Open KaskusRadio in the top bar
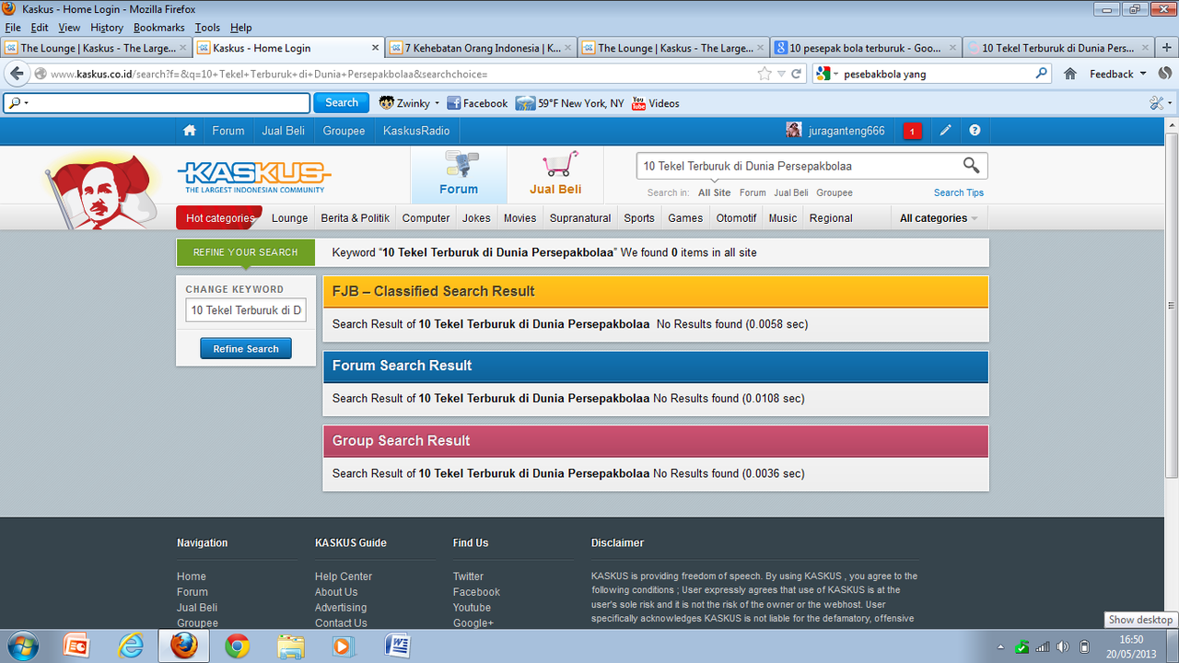1179x663 pixels. click(416, 131)
